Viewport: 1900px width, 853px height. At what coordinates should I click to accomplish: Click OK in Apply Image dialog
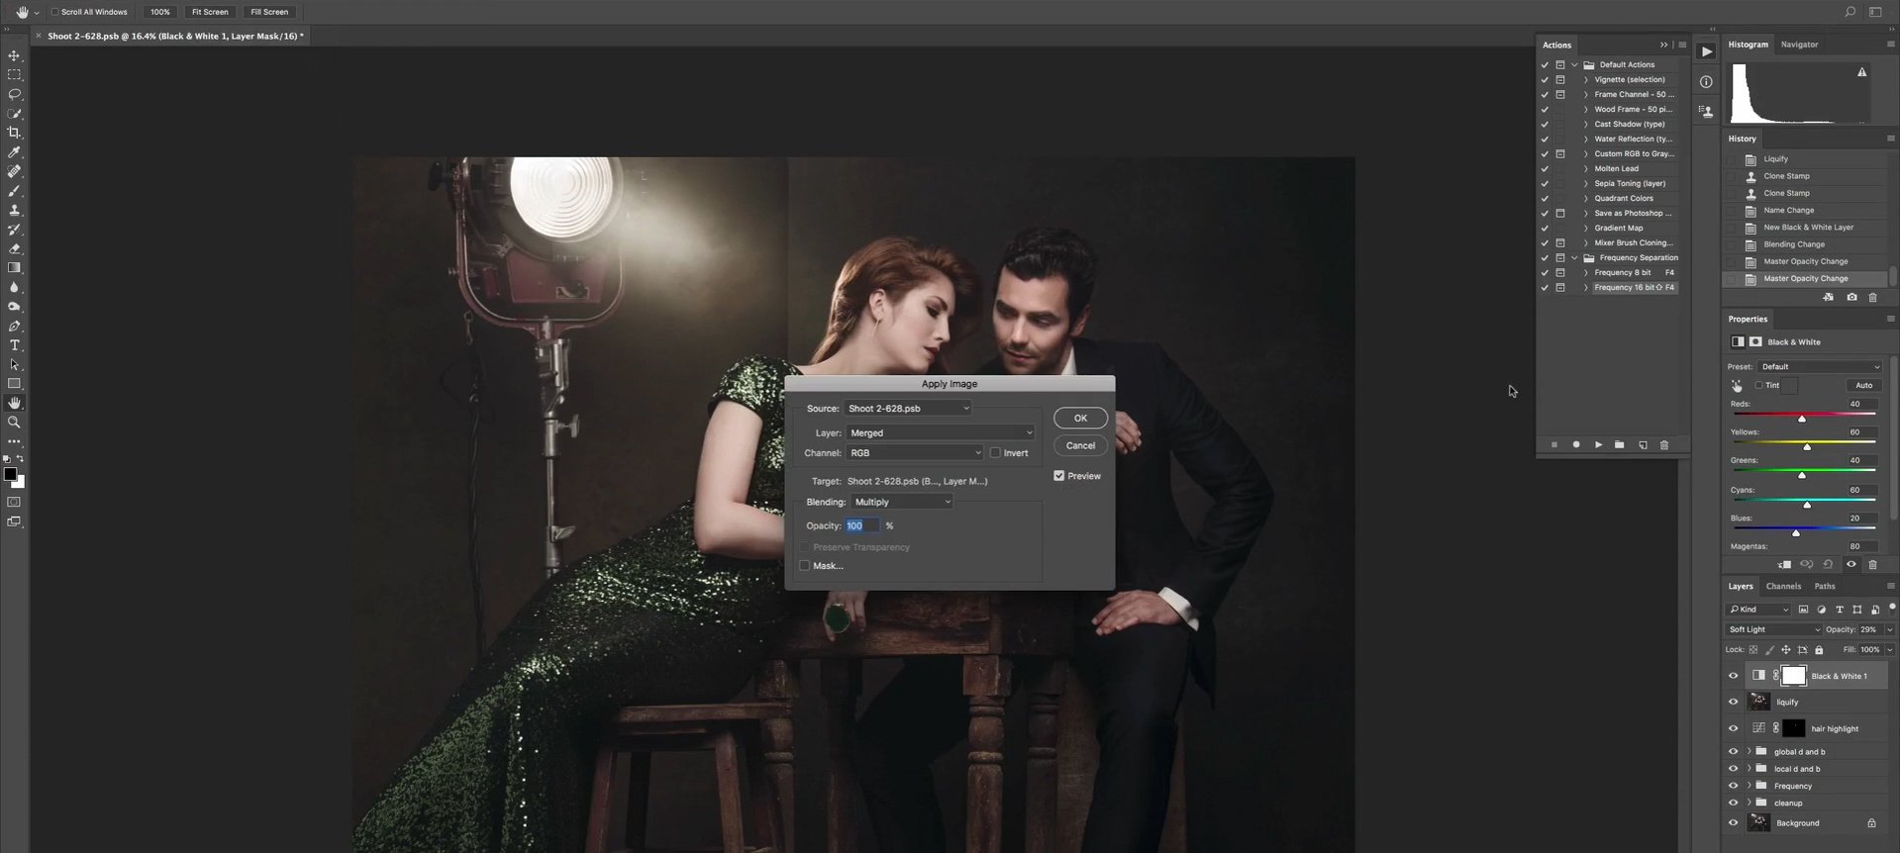pos(1080,419)
